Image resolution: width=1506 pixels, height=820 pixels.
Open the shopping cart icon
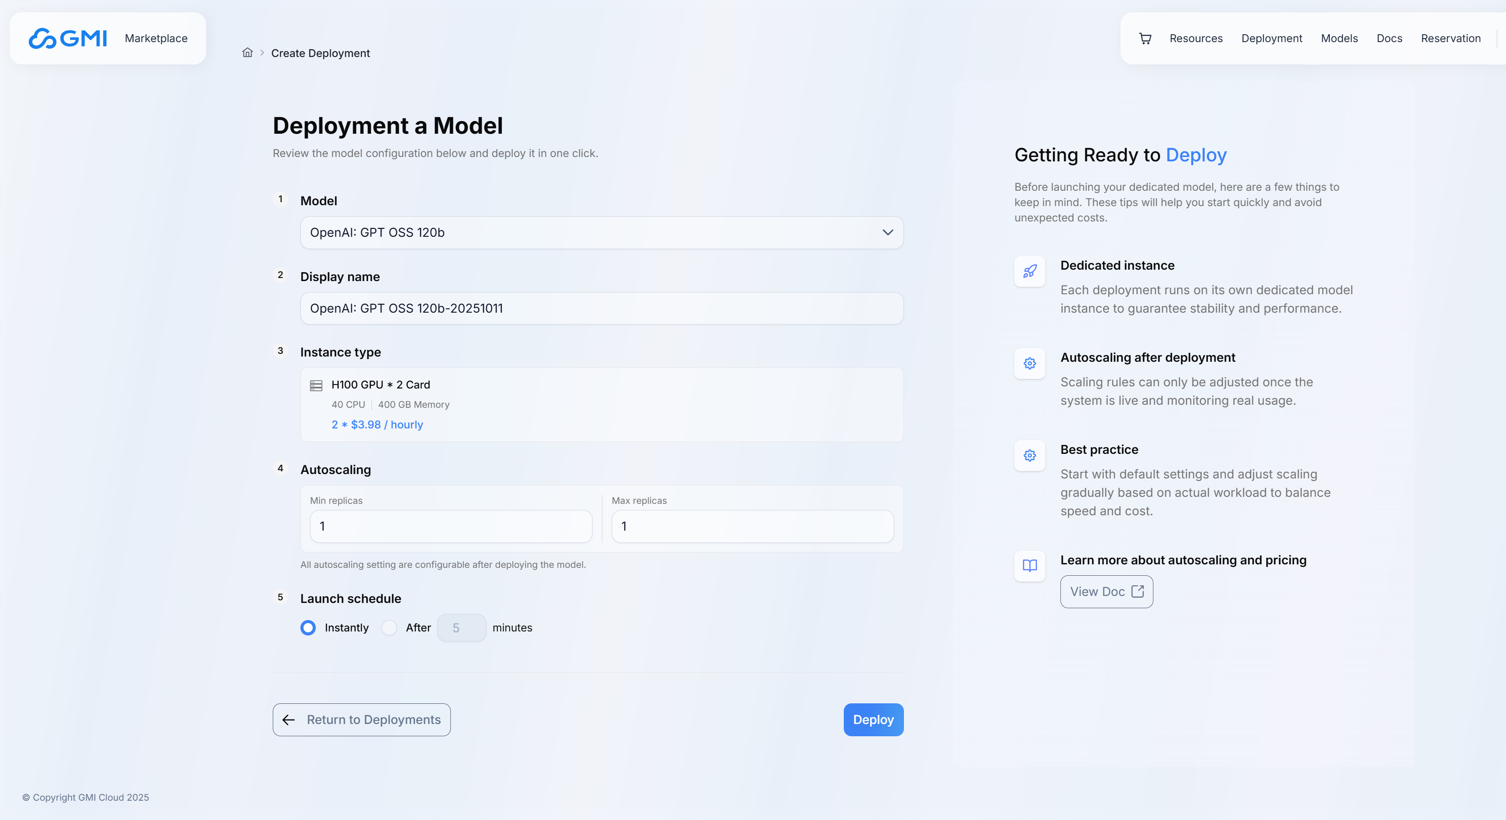click(x=1145, y=39)
